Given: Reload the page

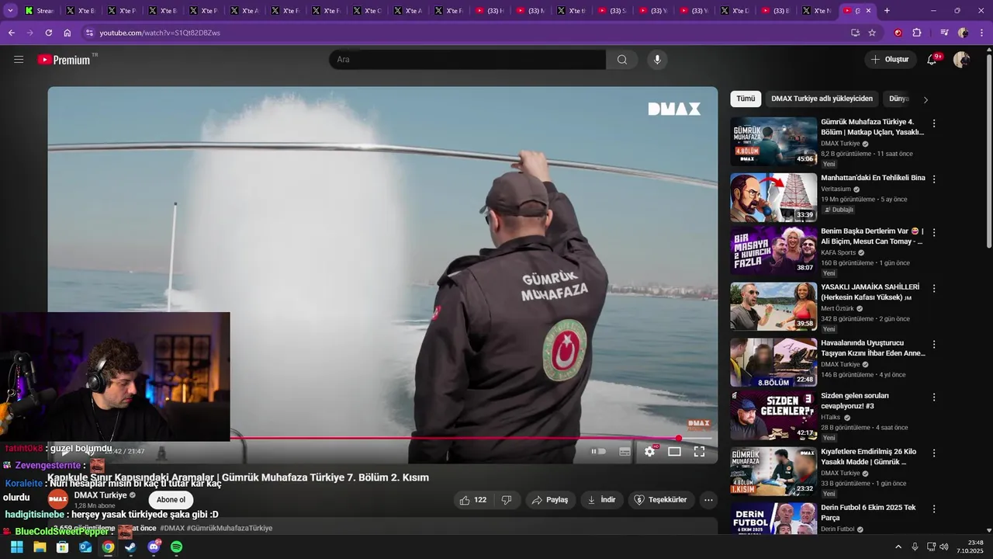Looking at the screenshot, I should [x=49, y=33].
